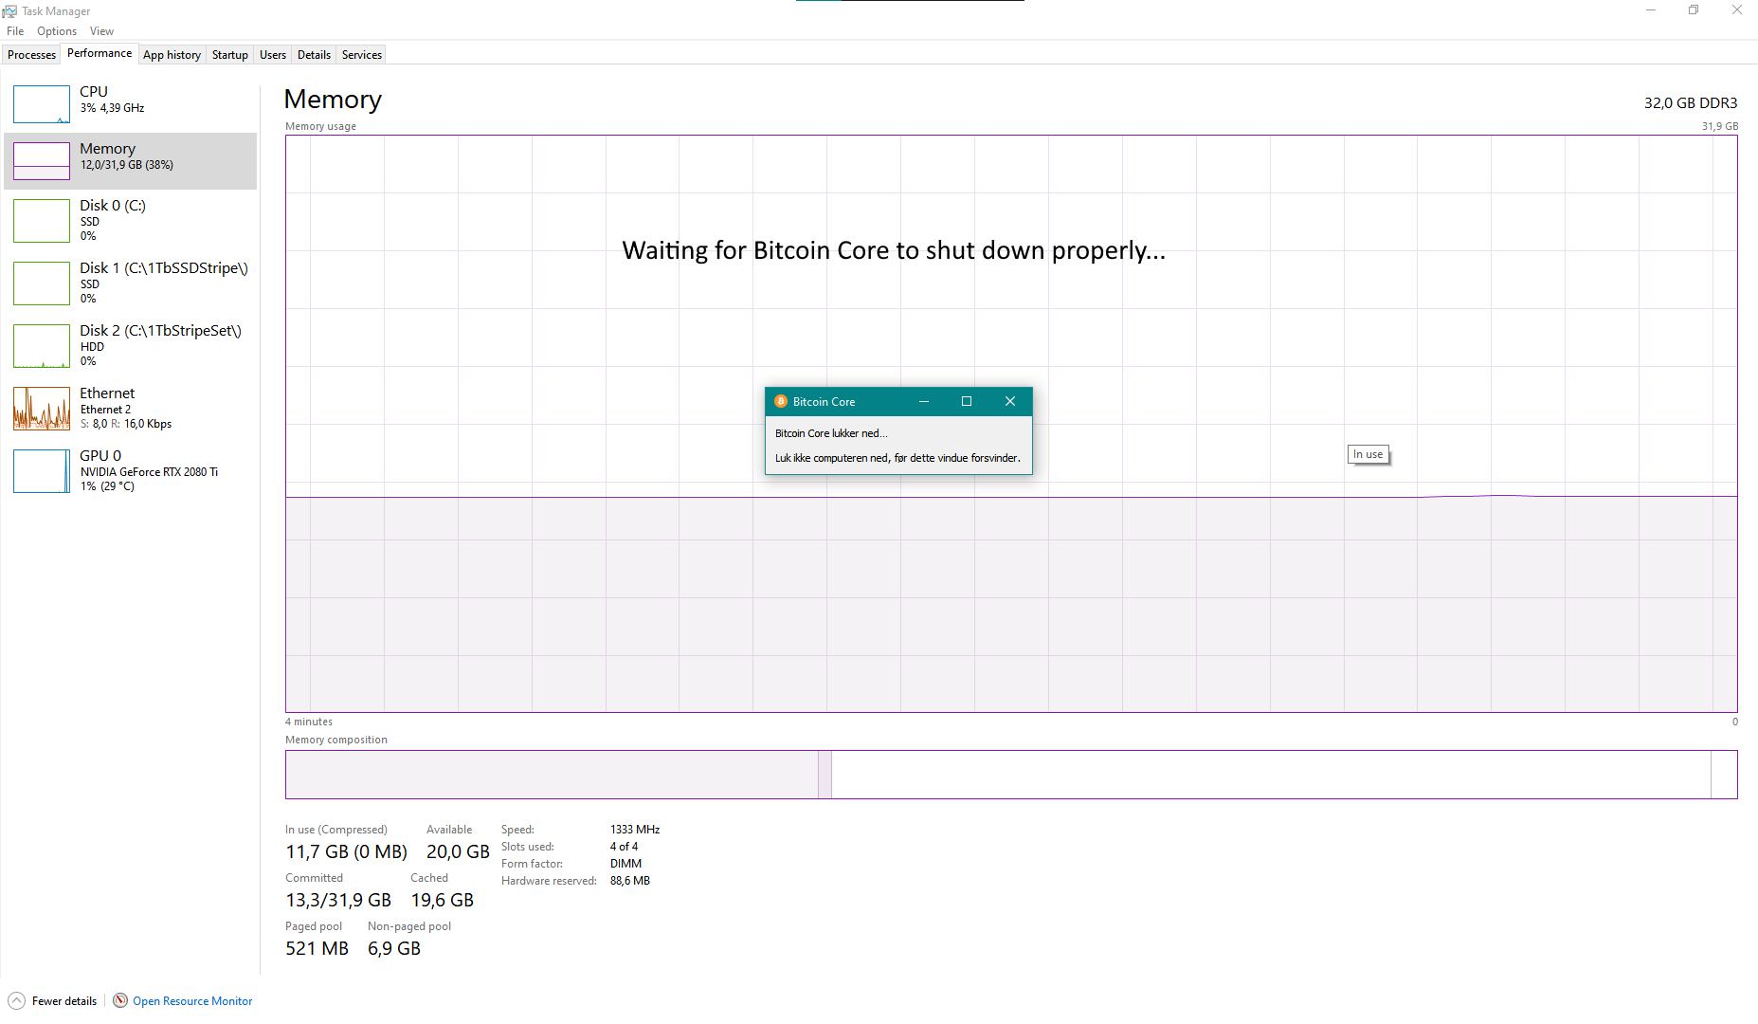This screenshot has width=1758, height=1024.
Task: Switch to the App history tab
Action: tap(172, 55)
